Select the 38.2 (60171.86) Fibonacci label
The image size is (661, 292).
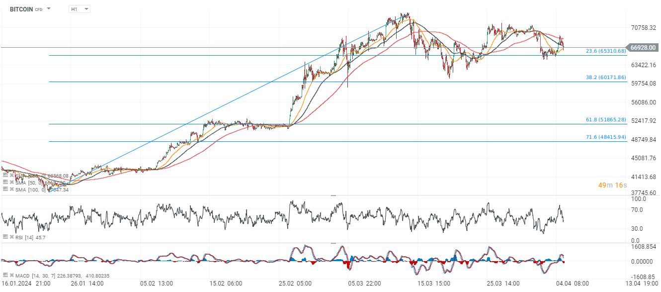click(606, 78)
